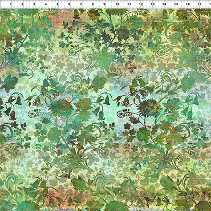Click the ruler number 13
Viewport: 211px width, 211px height.
tap(153, 4)
